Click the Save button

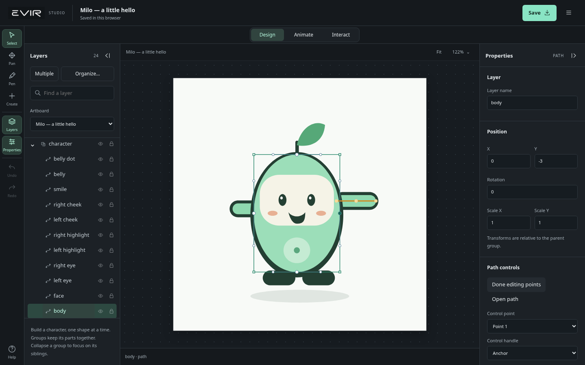[539, 13]
